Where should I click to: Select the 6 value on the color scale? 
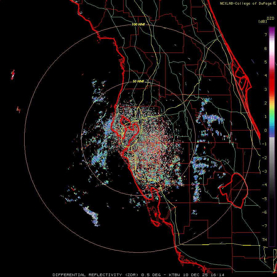(266, 48)
